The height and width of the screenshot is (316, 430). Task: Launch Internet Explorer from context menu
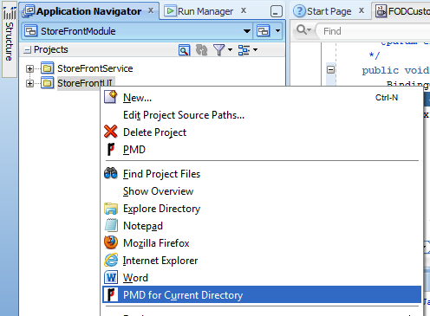[263, 261]
